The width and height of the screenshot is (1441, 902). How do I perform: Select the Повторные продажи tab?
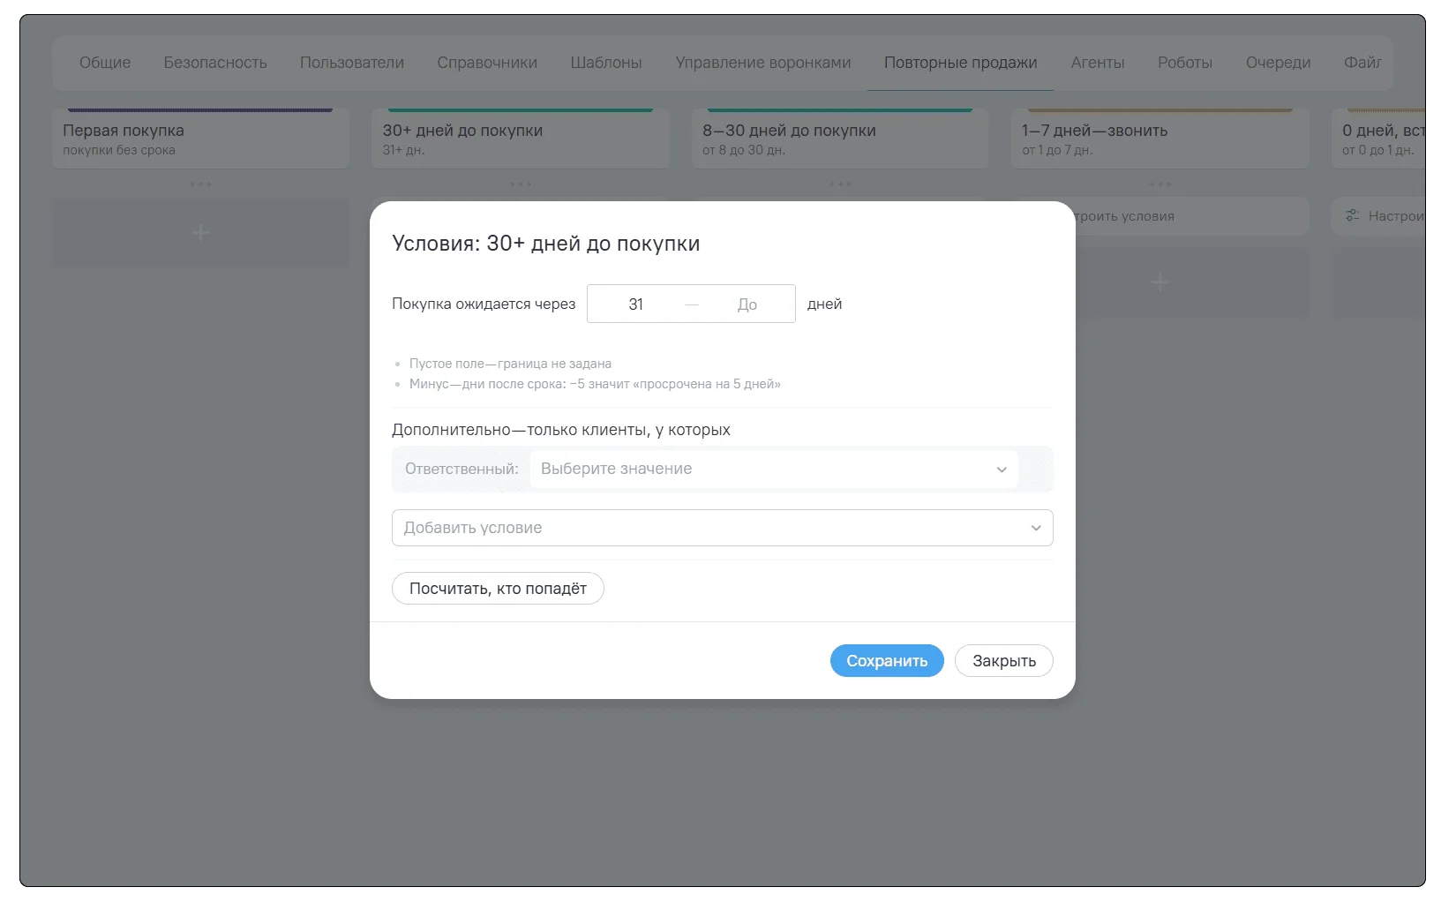[x=960, y=63]
